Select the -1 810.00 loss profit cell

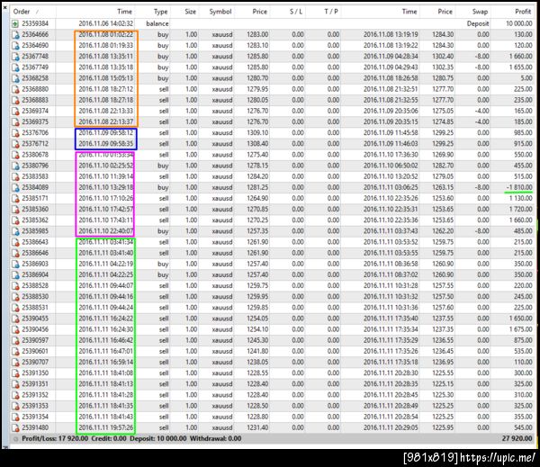coord(519,188)
